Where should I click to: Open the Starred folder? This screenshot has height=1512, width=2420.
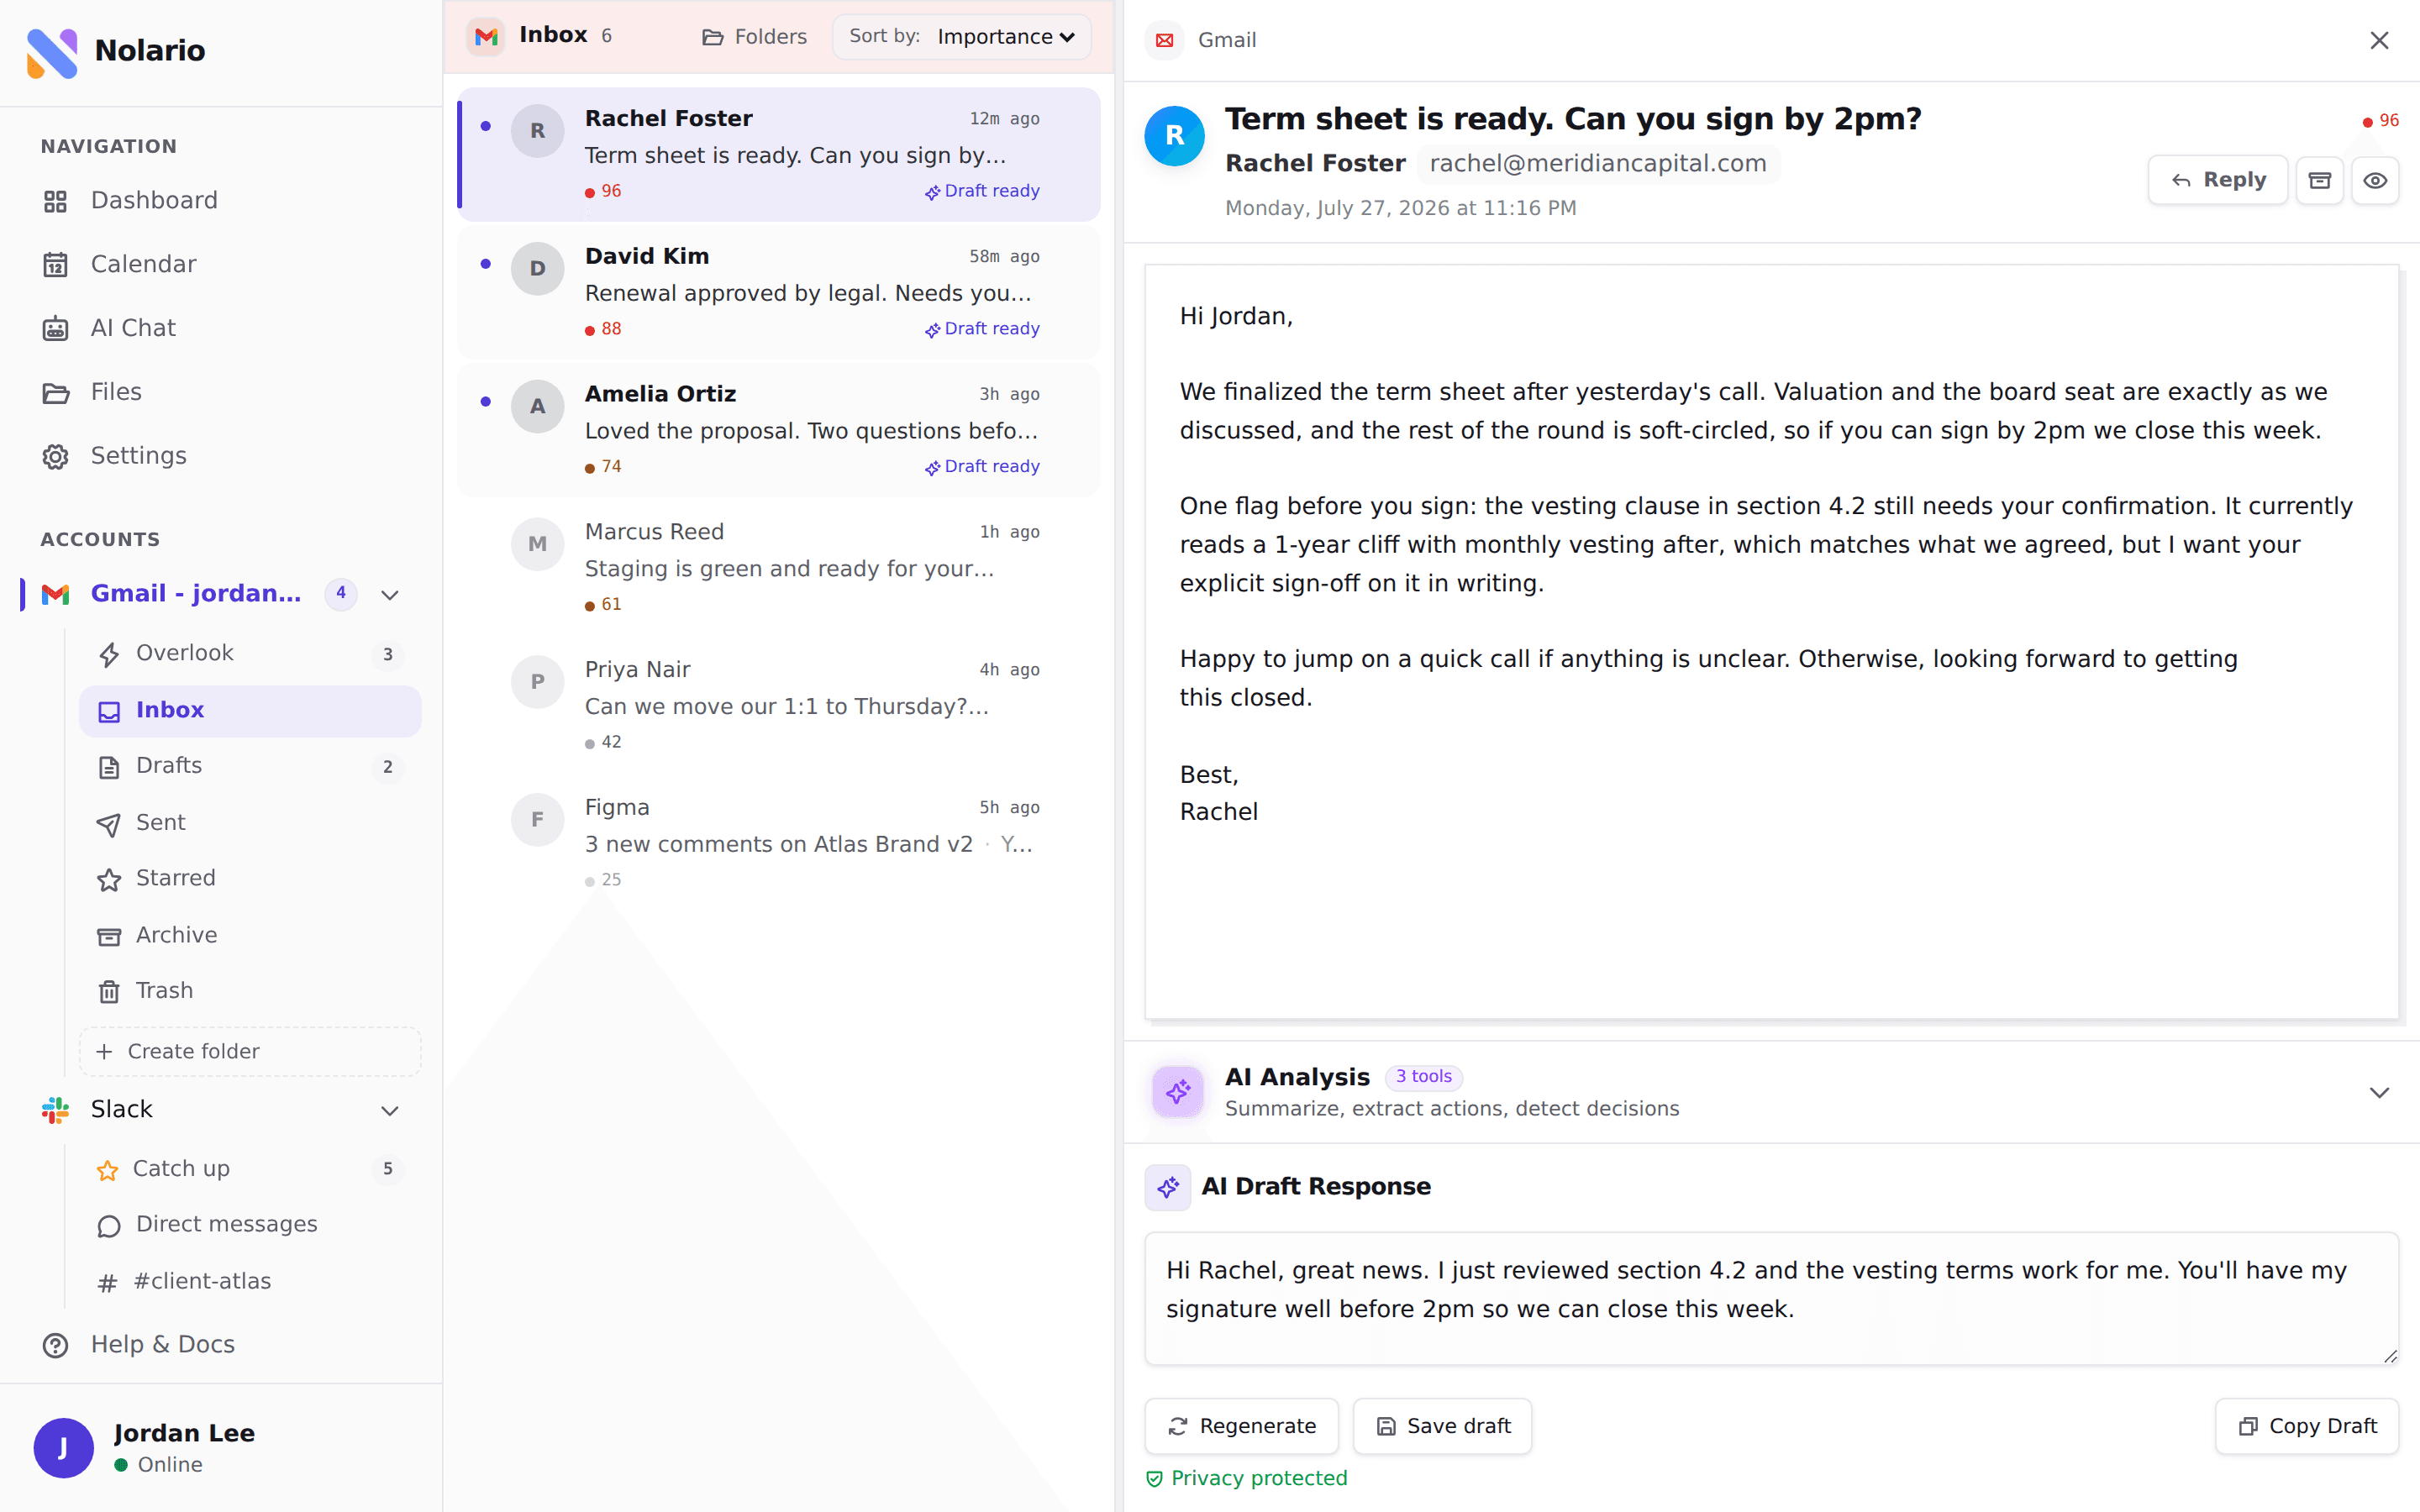pos(250,879)
